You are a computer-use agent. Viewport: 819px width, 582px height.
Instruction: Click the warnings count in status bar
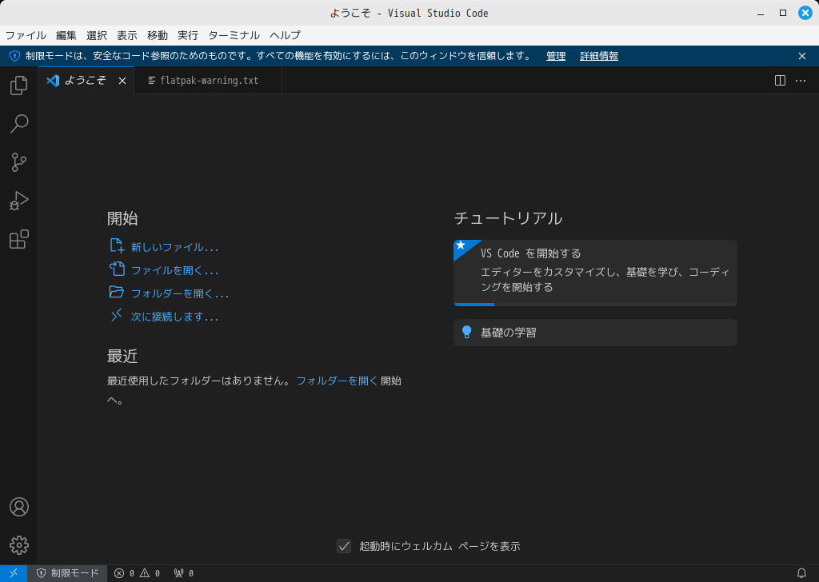point(150,573)
